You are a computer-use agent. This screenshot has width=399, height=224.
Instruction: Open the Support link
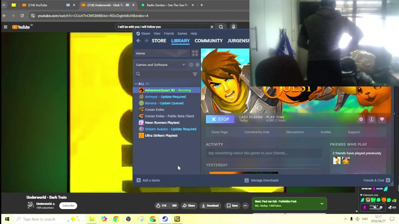(354, 132)
